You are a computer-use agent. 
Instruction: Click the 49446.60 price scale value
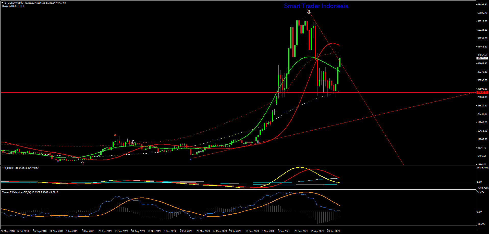482,47
